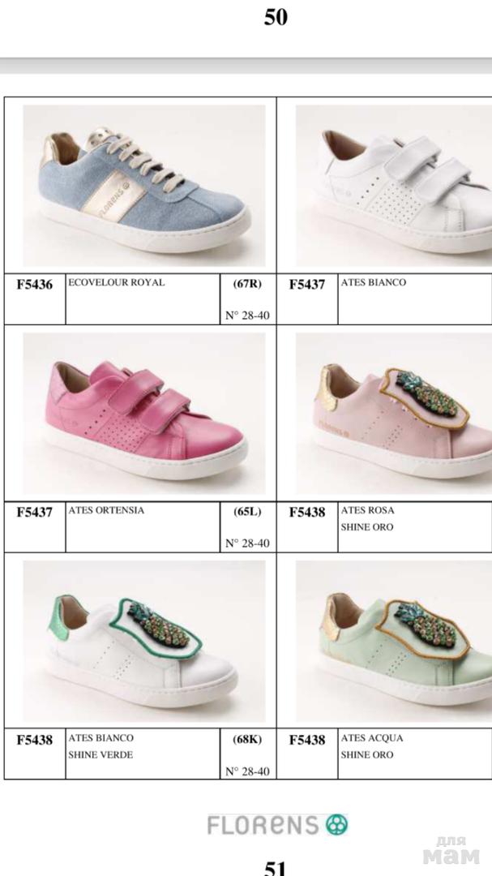
Task: Click the FLORENS brand name text
Action: (264, 825)
